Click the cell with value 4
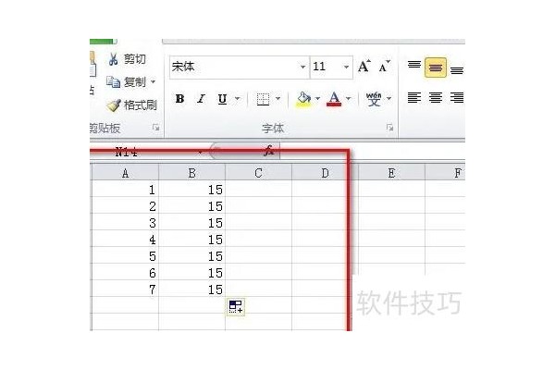 tap(125, 240)
